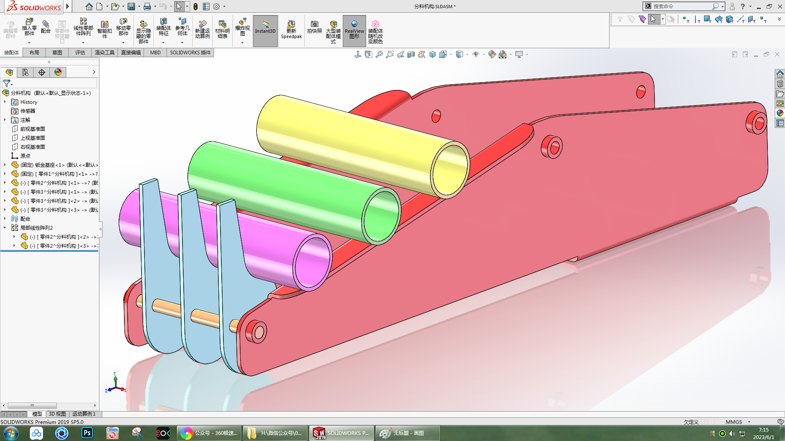
Task: Expand the 钣金基座<1> component node
Action: pos(5,165)
